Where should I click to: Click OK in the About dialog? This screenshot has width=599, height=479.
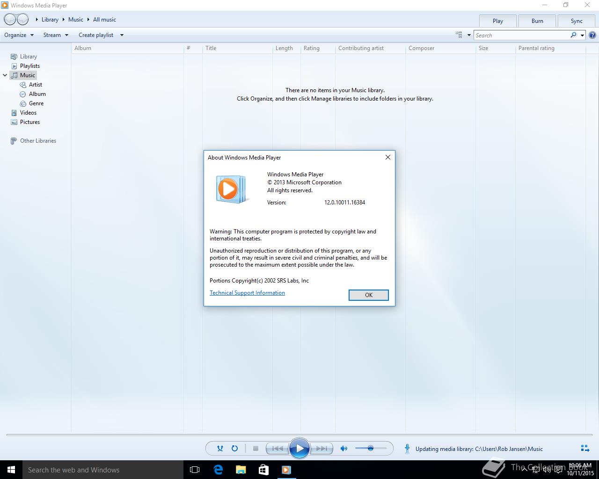pos(369,295)
